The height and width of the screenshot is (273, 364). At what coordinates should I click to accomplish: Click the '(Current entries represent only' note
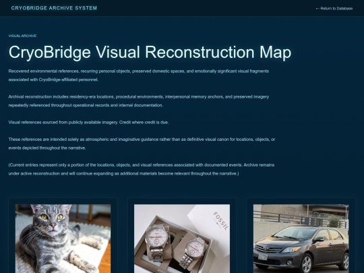pyautogui.click(x=142, y=169)
